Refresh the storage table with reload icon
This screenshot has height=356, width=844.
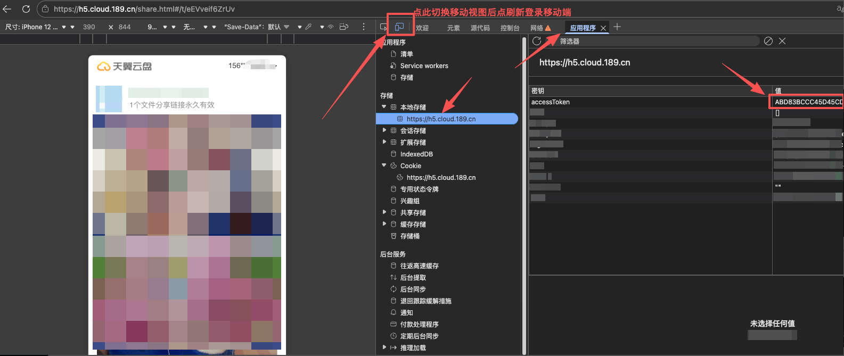[537, 41]
